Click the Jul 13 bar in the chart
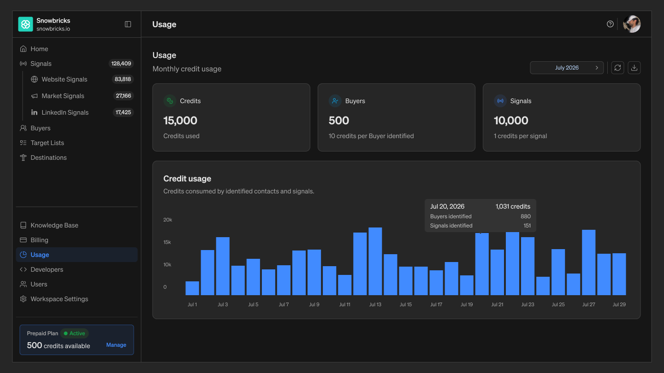This screenshot has height=373, width=664. (375, 261)
